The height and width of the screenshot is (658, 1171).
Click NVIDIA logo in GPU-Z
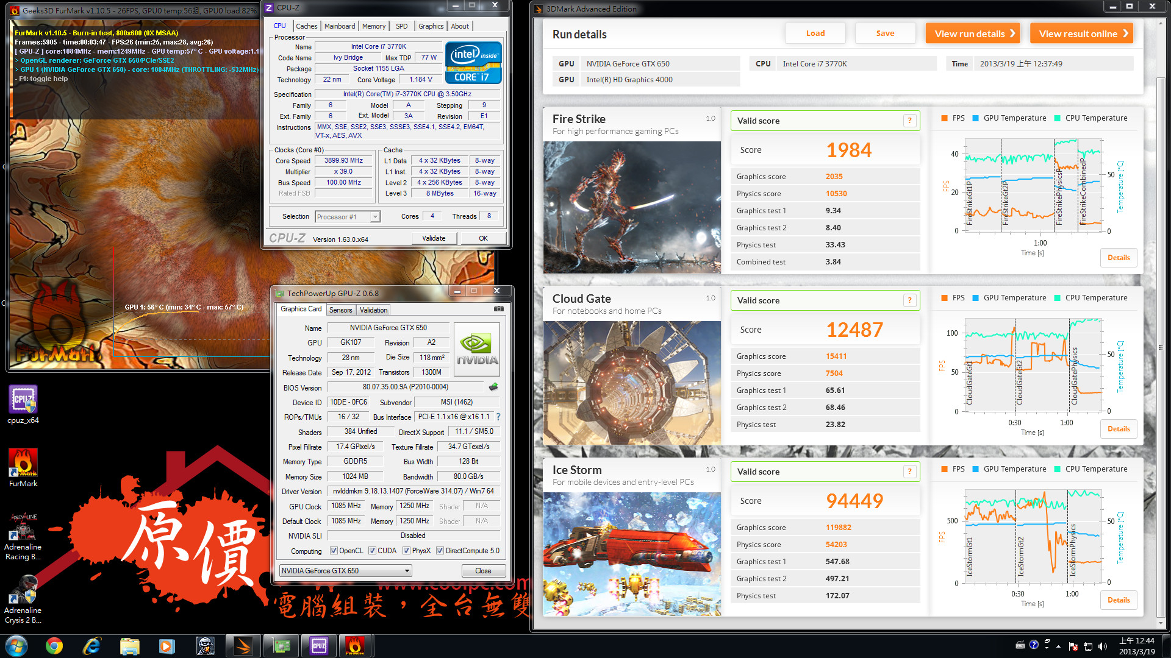tap(477, 350)
